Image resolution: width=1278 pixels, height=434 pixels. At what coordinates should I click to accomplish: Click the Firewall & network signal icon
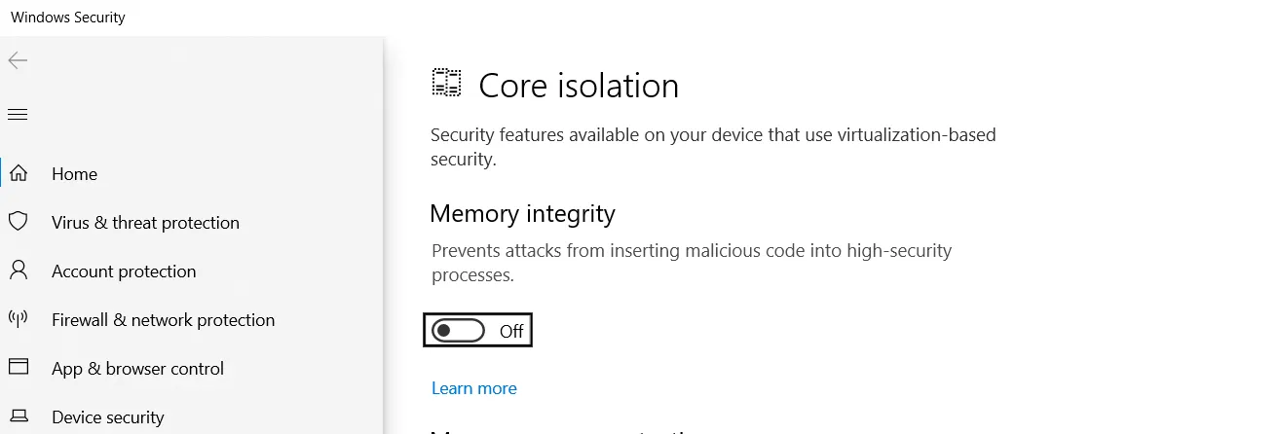18,319
